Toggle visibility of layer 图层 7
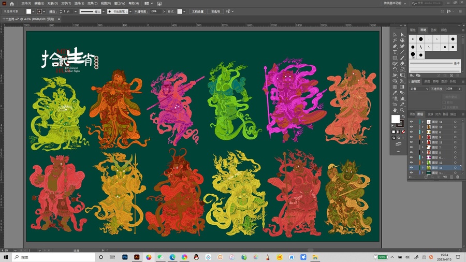 (411, 147)
